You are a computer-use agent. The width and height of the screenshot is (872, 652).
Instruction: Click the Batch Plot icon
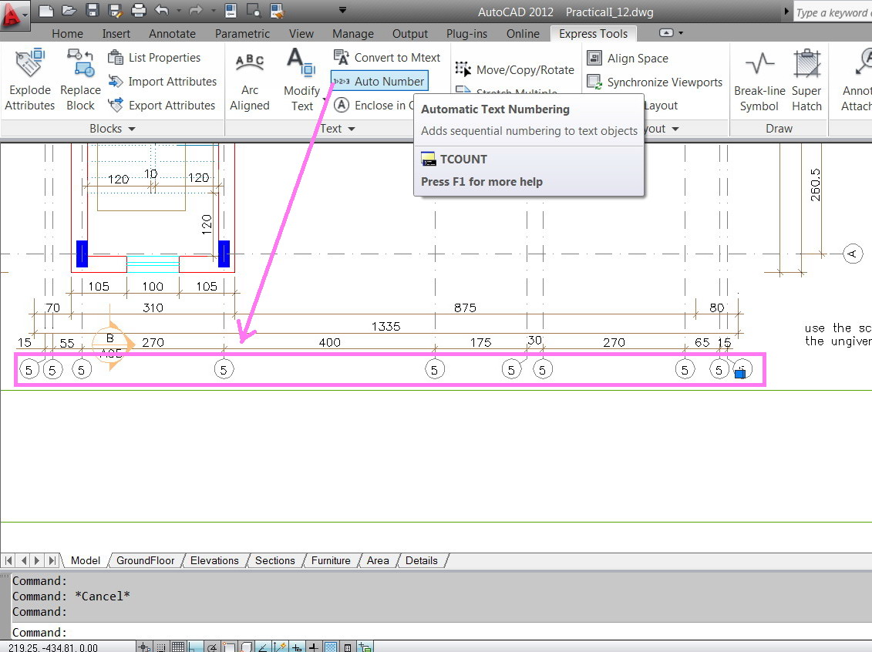point(231,11)
